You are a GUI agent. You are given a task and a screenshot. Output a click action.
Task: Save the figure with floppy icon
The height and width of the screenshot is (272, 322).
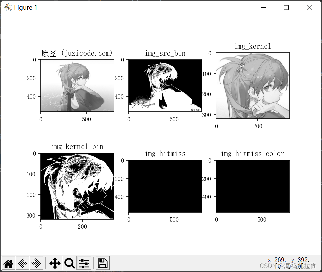click(x=102, y=263)
